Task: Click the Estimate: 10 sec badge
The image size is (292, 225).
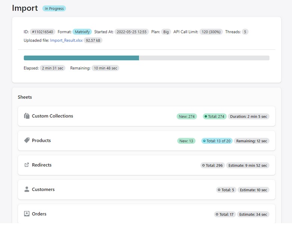Action: coord(253,190)
